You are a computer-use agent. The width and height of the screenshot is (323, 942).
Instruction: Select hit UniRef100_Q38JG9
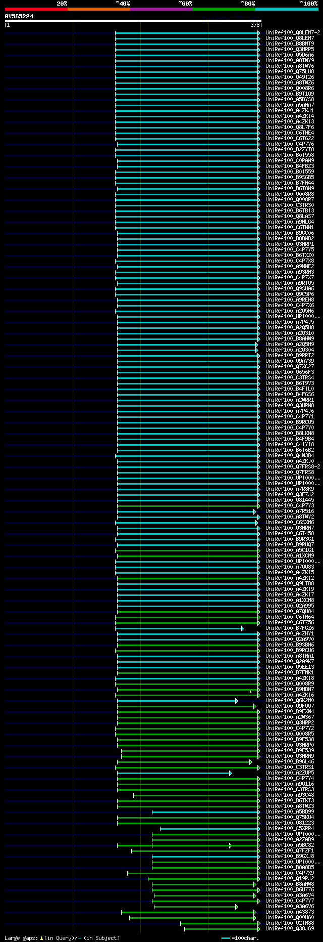point(290,928)
